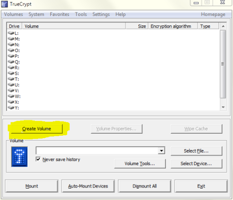Click the drive list scrollbar thumb
The image size is (233, 200).
pyautogui.click(x=223, y=64)
